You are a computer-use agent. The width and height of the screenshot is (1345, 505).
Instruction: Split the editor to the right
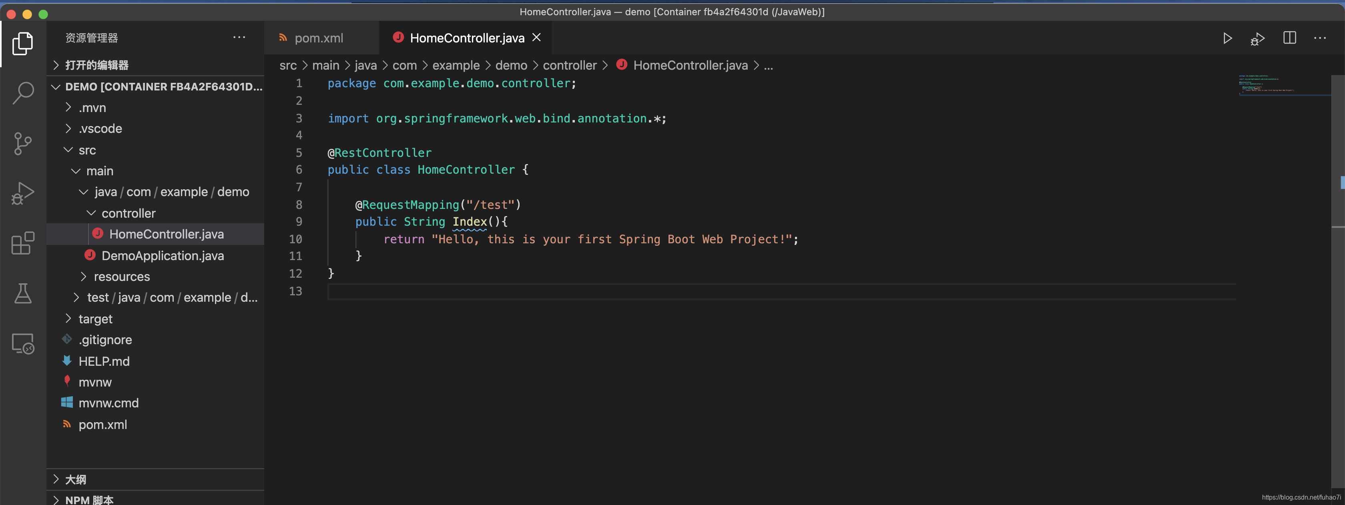[x=1289, y=38]
